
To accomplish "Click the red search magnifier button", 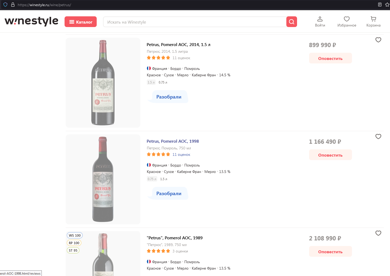I will pos(292,22).
